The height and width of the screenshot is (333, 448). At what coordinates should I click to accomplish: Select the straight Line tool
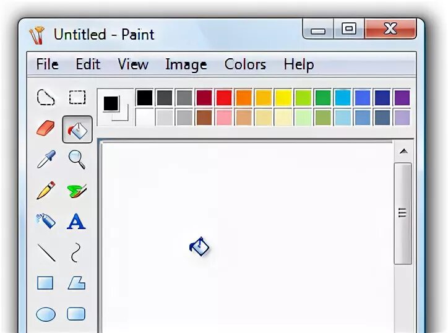(46, 253)
